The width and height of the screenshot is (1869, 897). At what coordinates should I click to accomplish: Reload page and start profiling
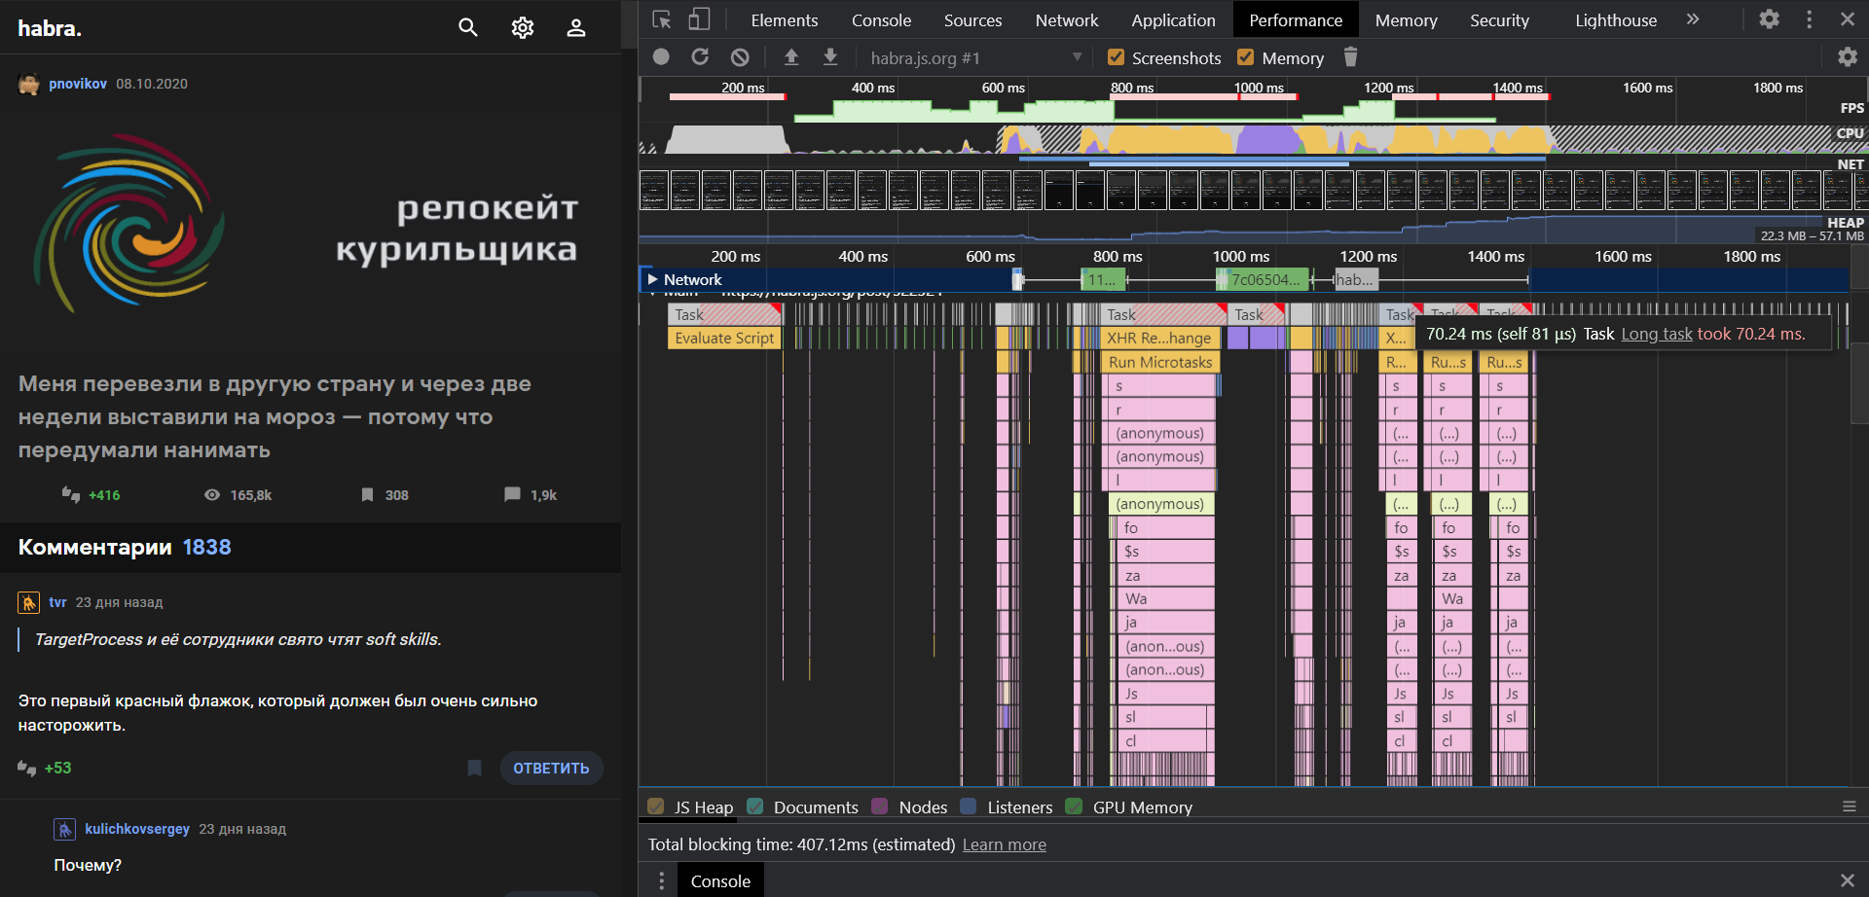coord(700,57)
